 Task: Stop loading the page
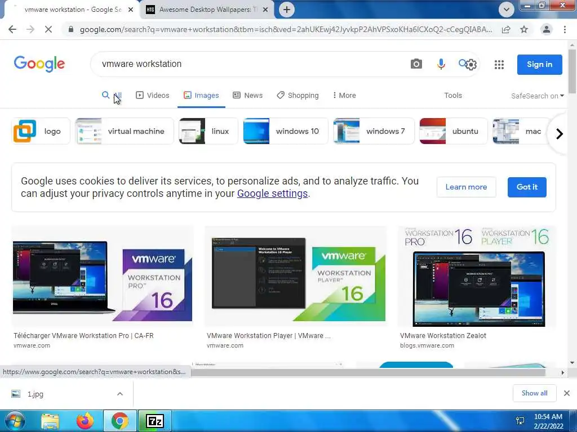tap(48, 29)
